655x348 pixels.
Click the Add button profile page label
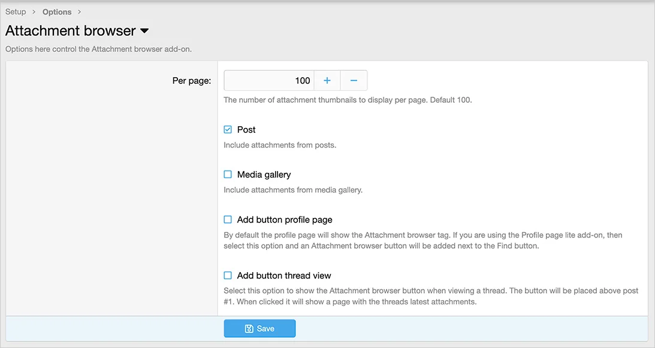pos(285,220)
